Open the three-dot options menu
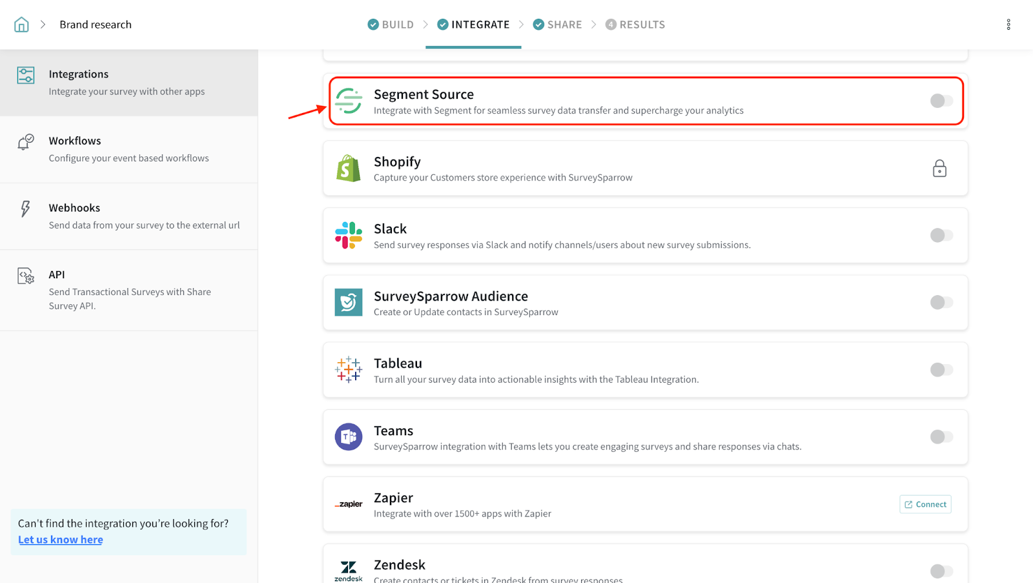The width and height of the screenshot is (1033, 583). click(x=1008, y=25)
